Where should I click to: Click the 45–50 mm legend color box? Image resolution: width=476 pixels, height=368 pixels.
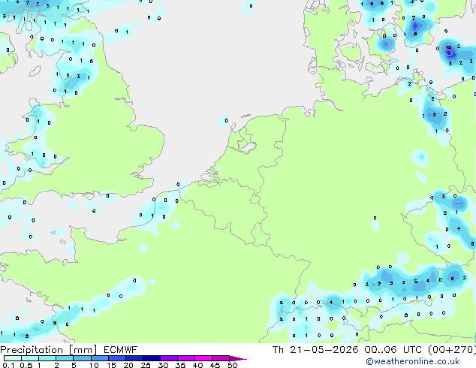point(221,358)
